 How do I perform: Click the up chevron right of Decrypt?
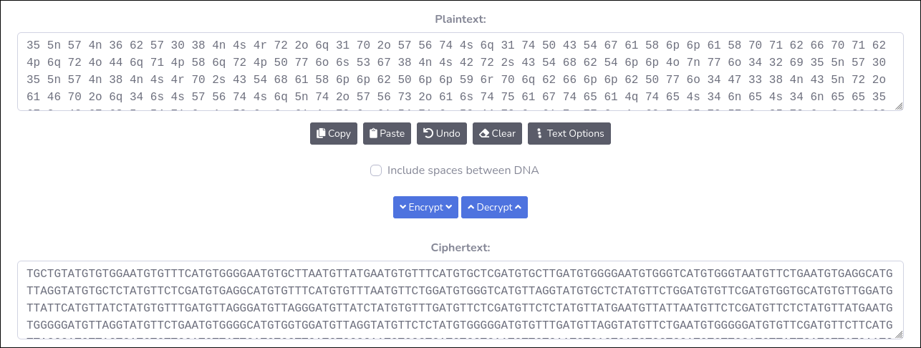click(519, 207)
